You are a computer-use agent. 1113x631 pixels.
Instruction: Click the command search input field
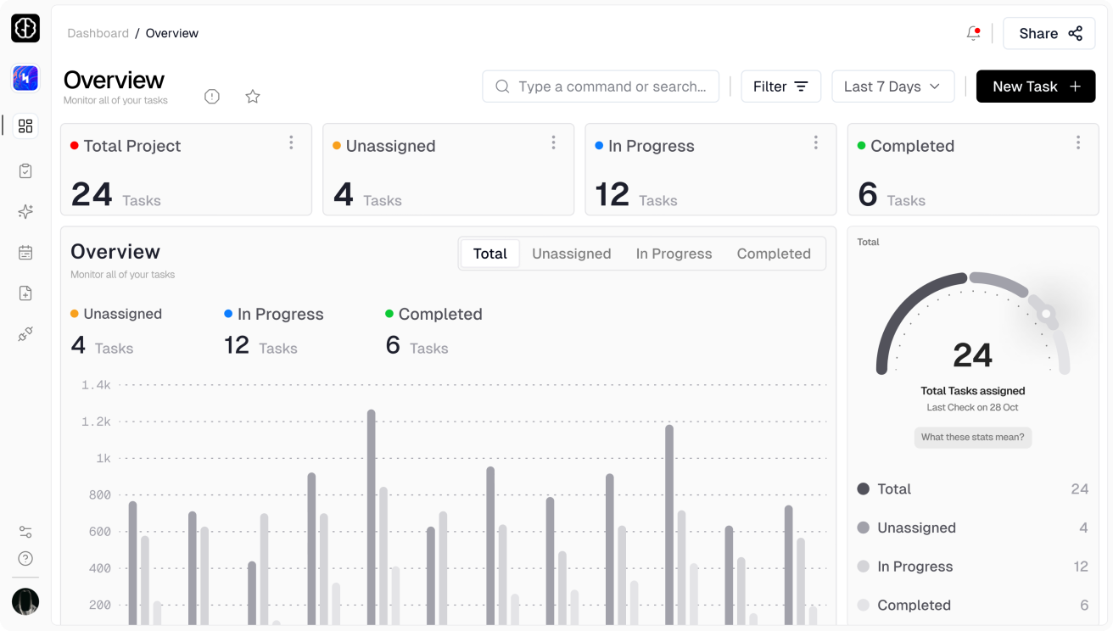[x=601, y=87]
